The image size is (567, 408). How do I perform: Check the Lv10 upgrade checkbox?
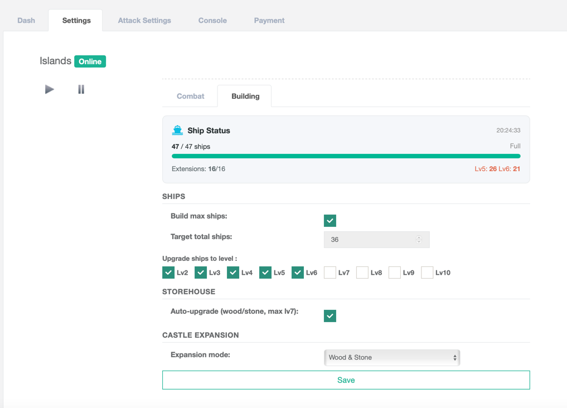click(427, 273)
